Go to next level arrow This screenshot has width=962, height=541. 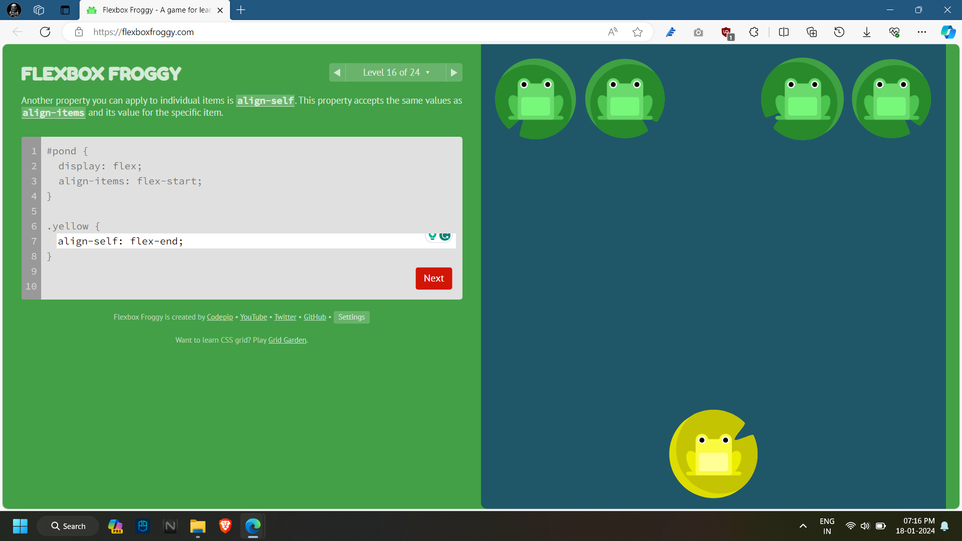pyautogui.click(x=453, y=73)
